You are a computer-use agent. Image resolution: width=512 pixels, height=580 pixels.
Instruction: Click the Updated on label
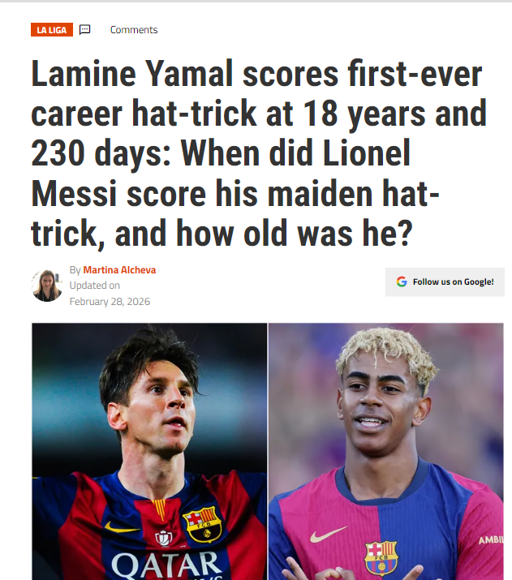pos(95,286)
